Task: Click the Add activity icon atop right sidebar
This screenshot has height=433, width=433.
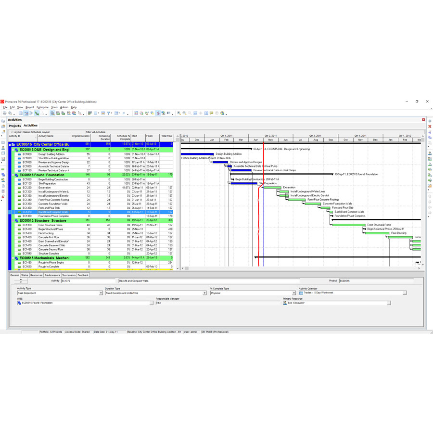Action: [430, 120]
